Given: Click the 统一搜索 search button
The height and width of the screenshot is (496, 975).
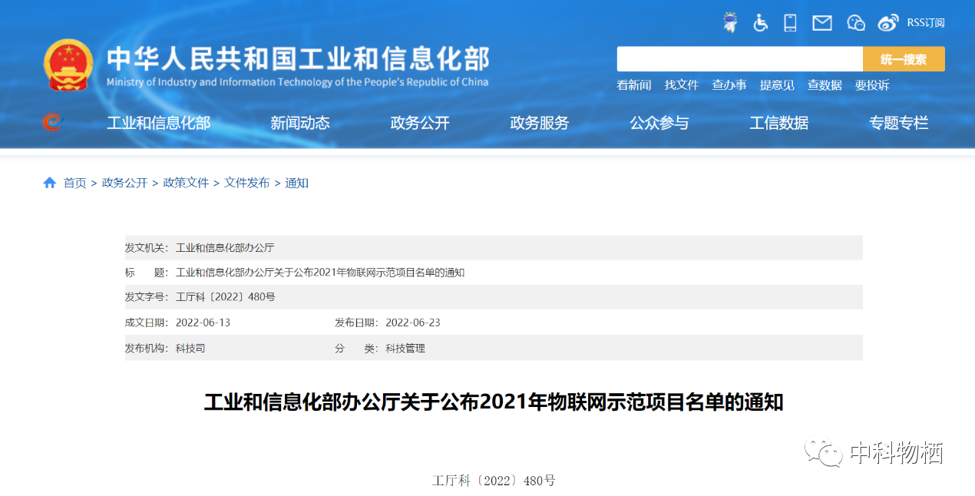Looking at the screenshot, I should point(904,59).
